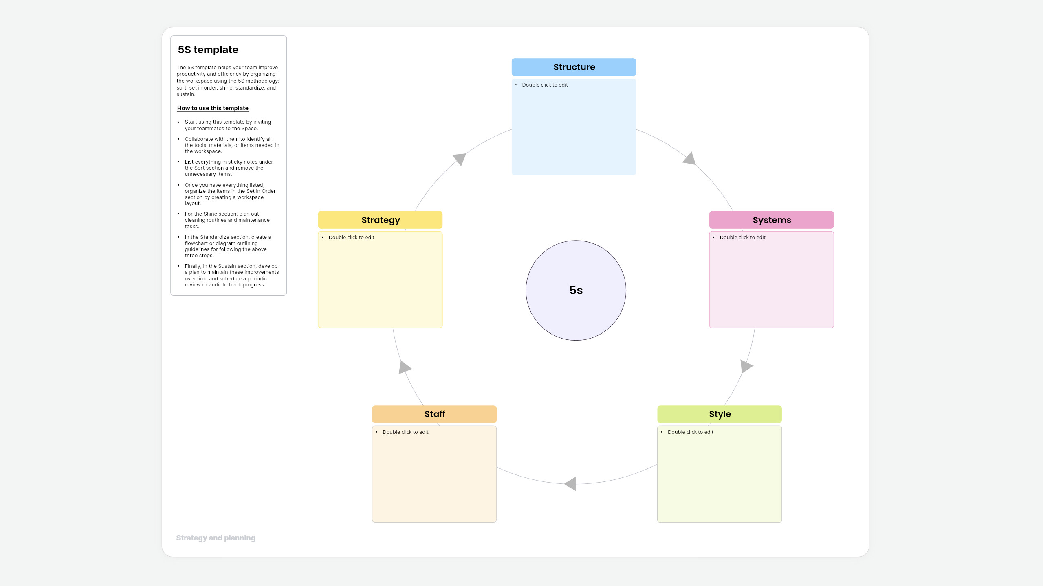Click the template description paragraph
This screenshot has width=1043, height=586.
tap(227, 81)
